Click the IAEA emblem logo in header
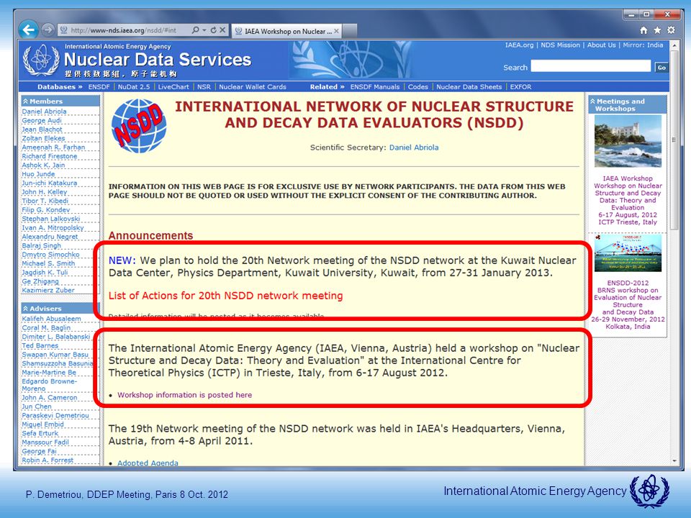 tap(41, 60)
